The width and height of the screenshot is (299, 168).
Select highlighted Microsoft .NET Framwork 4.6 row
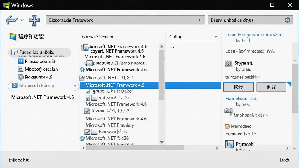(x=119, y=85)
